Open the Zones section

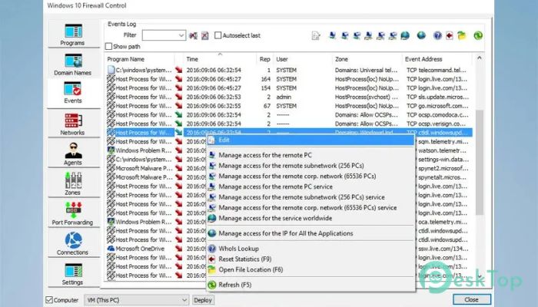(x=72, y=183)
